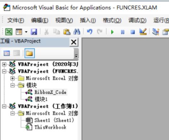Open the 格式(O) menu
The width and height of the screenshot is (169, 140).
[112, 20]
